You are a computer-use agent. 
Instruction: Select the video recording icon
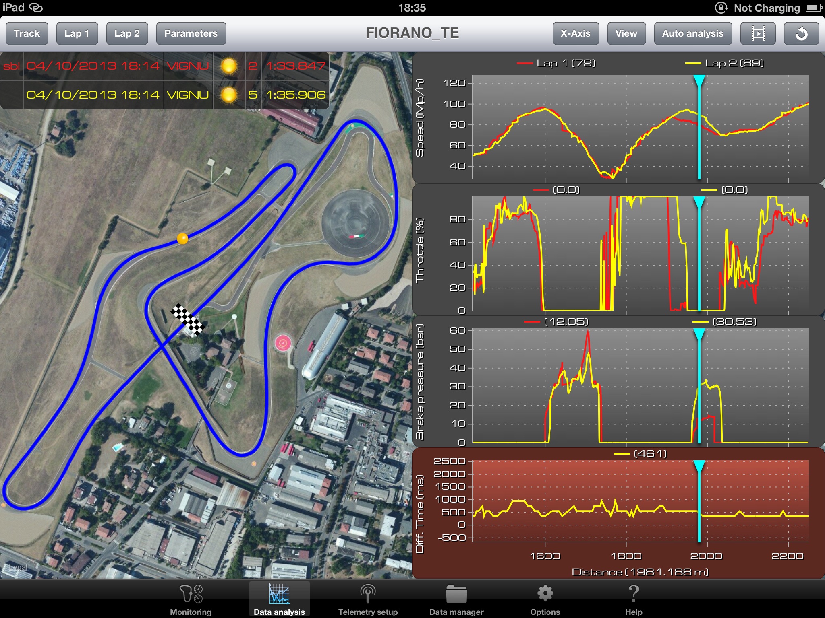point(758,33)
